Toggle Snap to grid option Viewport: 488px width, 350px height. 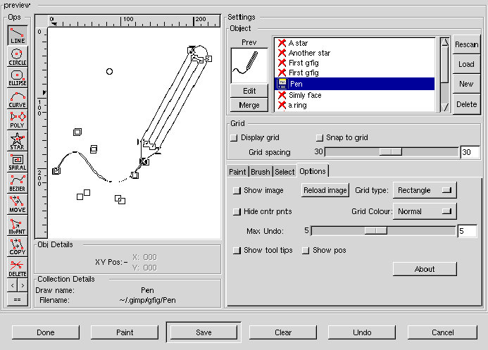[x=320, y=138]
